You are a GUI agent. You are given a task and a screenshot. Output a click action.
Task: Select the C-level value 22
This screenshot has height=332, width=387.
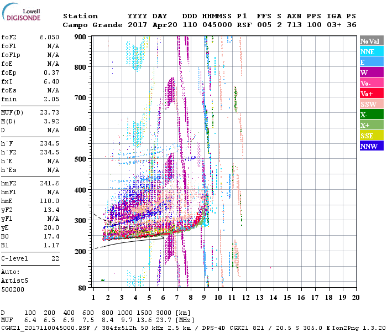click(55, 258)
